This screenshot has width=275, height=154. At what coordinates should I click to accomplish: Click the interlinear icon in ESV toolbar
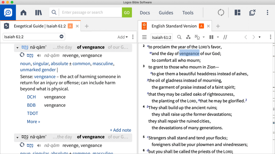[197, 37]
